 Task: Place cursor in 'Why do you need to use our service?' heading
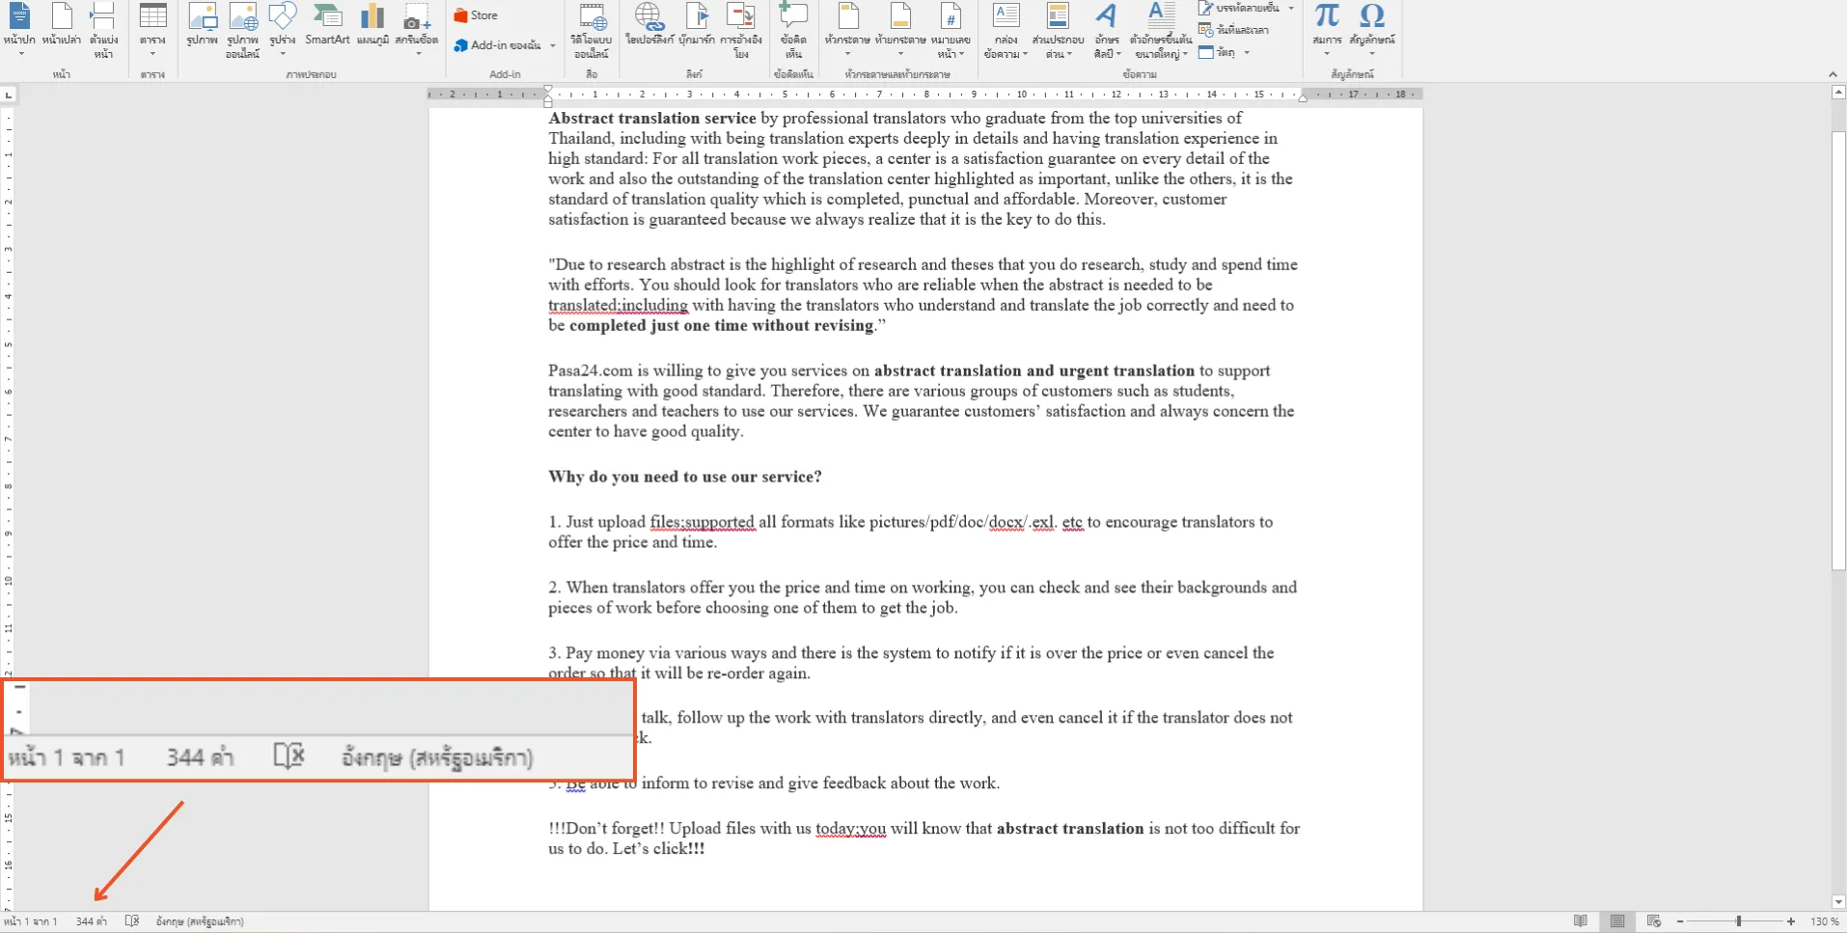point(685,477)
